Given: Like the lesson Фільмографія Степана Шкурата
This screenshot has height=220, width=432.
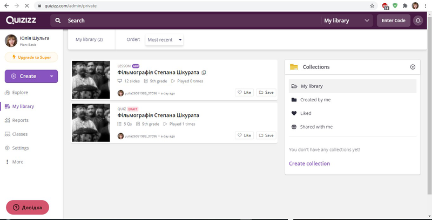Looking at the screenshot, I should (x=244, y=93).
